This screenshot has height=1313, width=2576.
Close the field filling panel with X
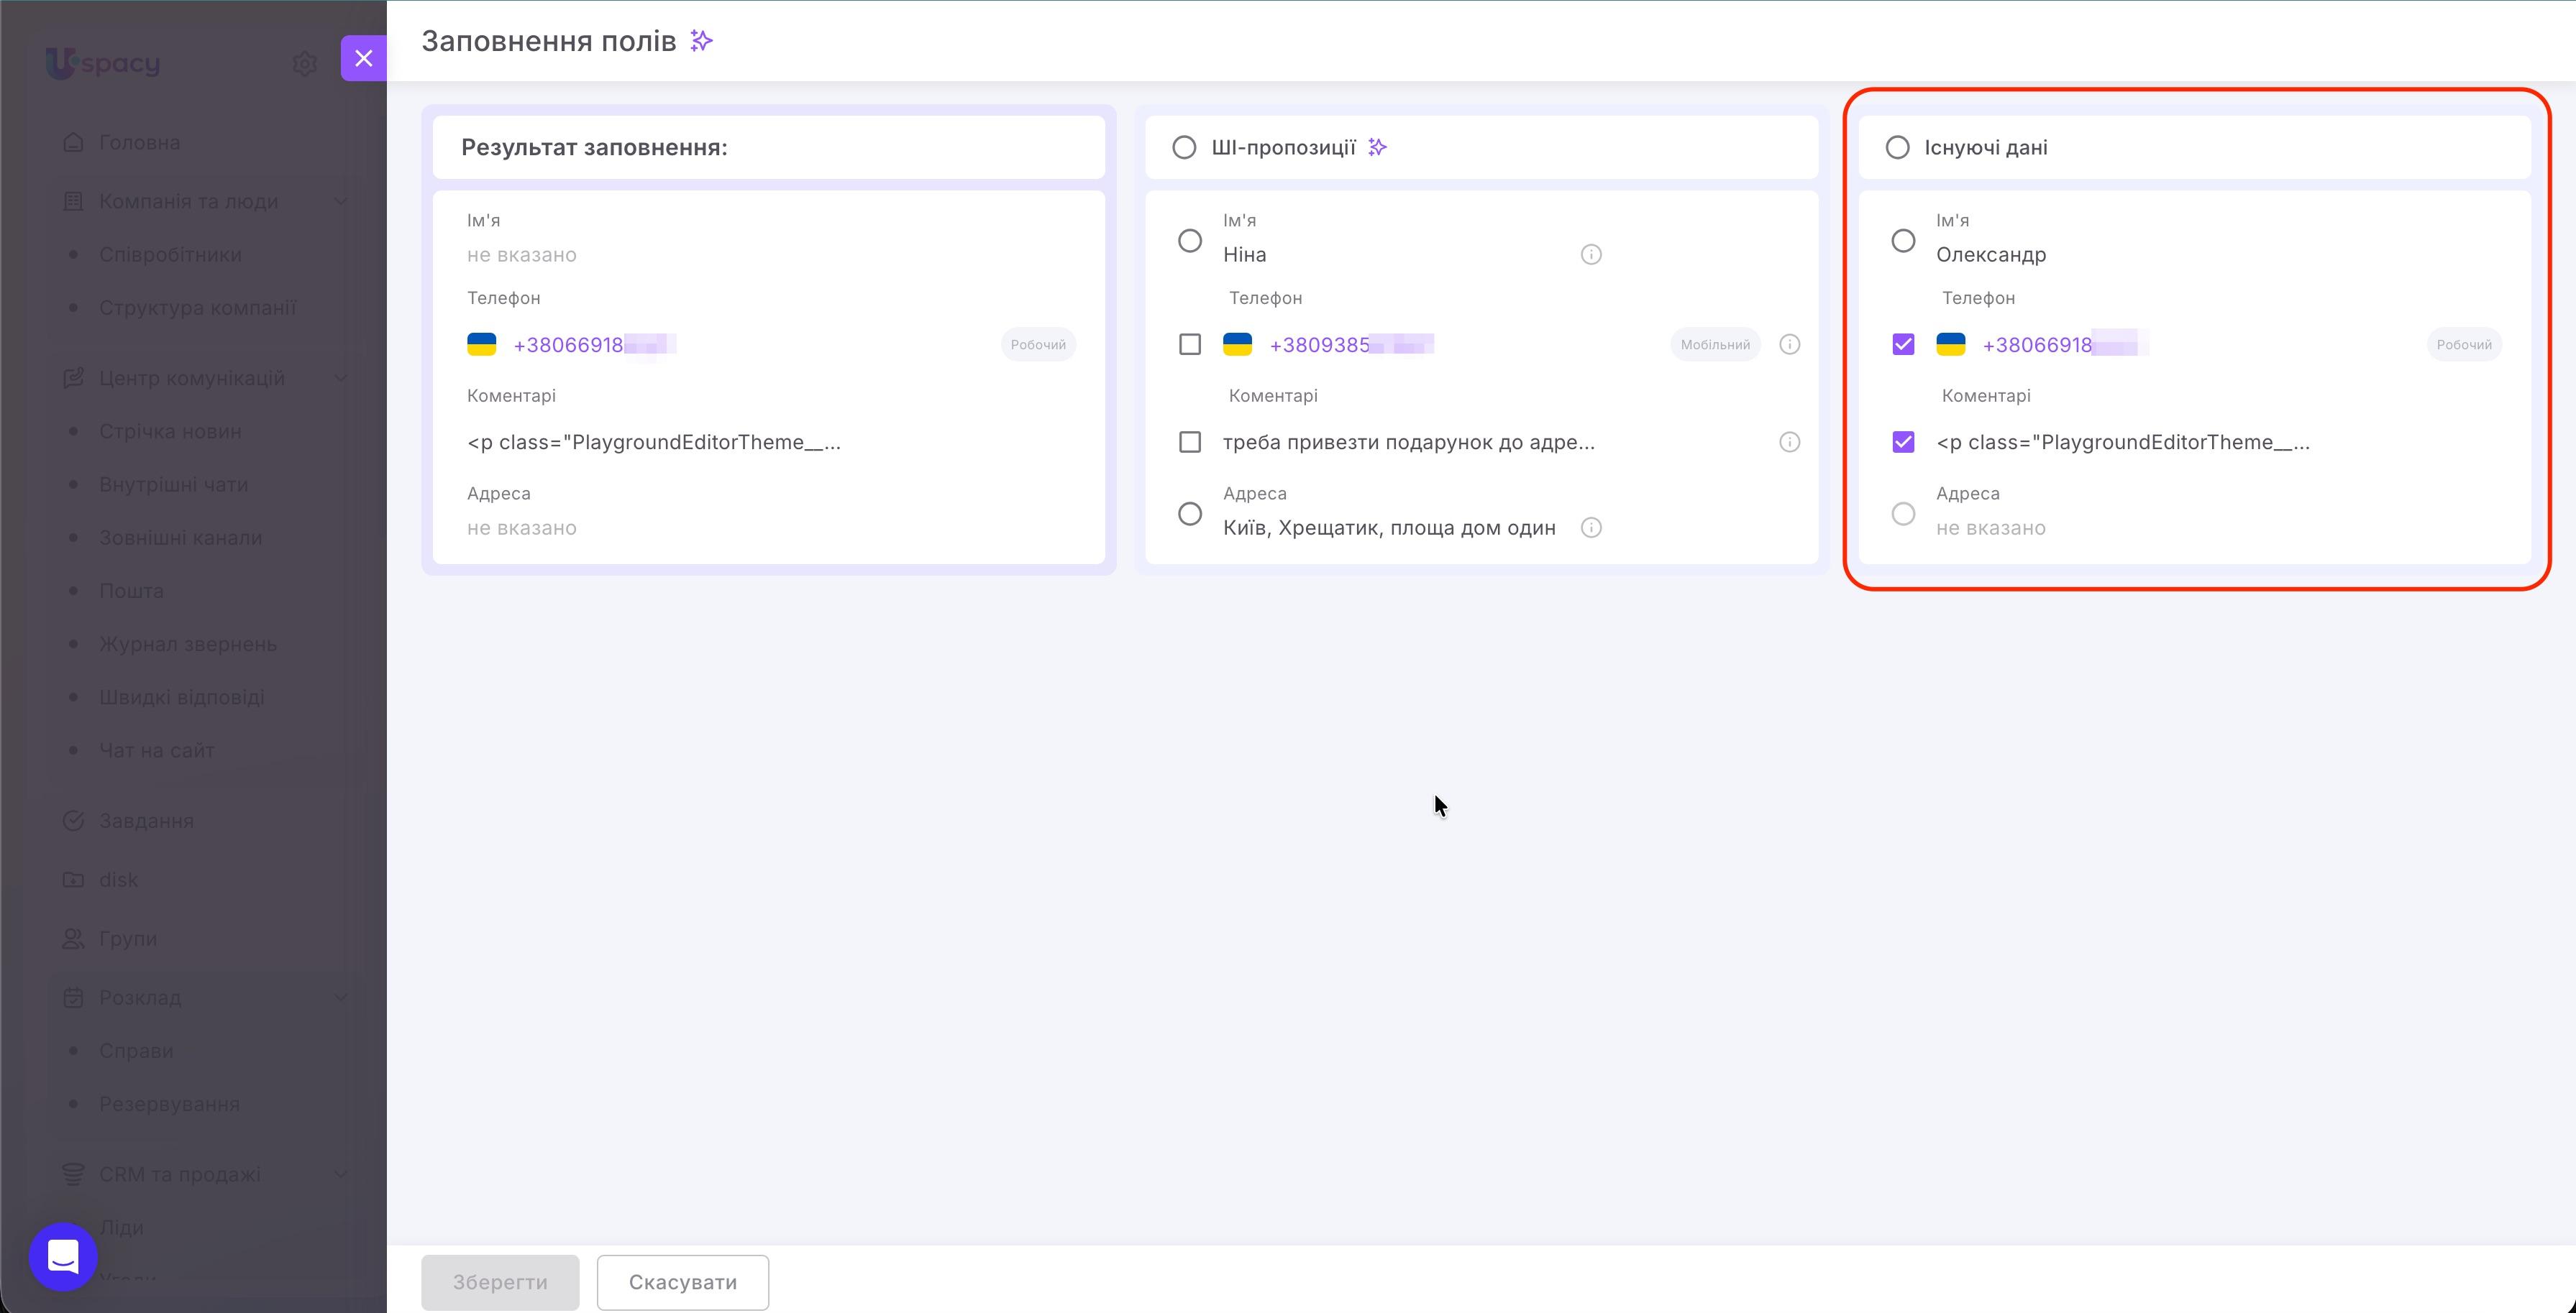click(x=364, y=58)
